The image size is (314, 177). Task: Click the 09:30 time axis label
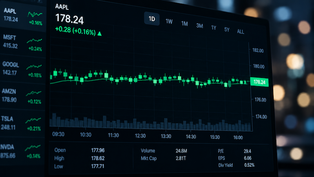(x=58, y=134)
